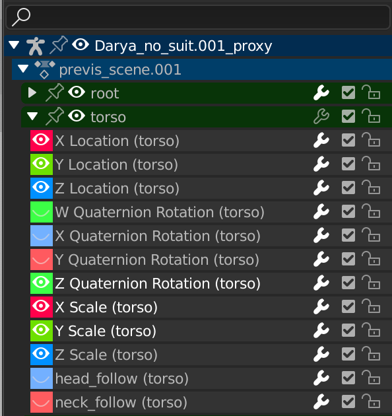392x416 pixels.
Task: Hide Z Location (torso) curve
Action: [x=42, y=188]
